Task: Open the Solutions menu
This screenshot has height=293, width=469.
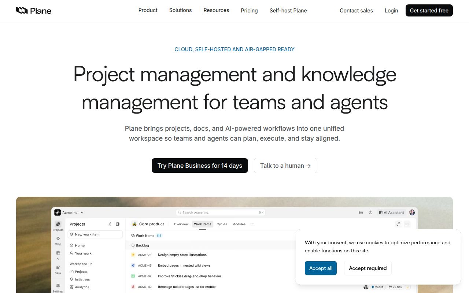Action: (x=181, y=10)
